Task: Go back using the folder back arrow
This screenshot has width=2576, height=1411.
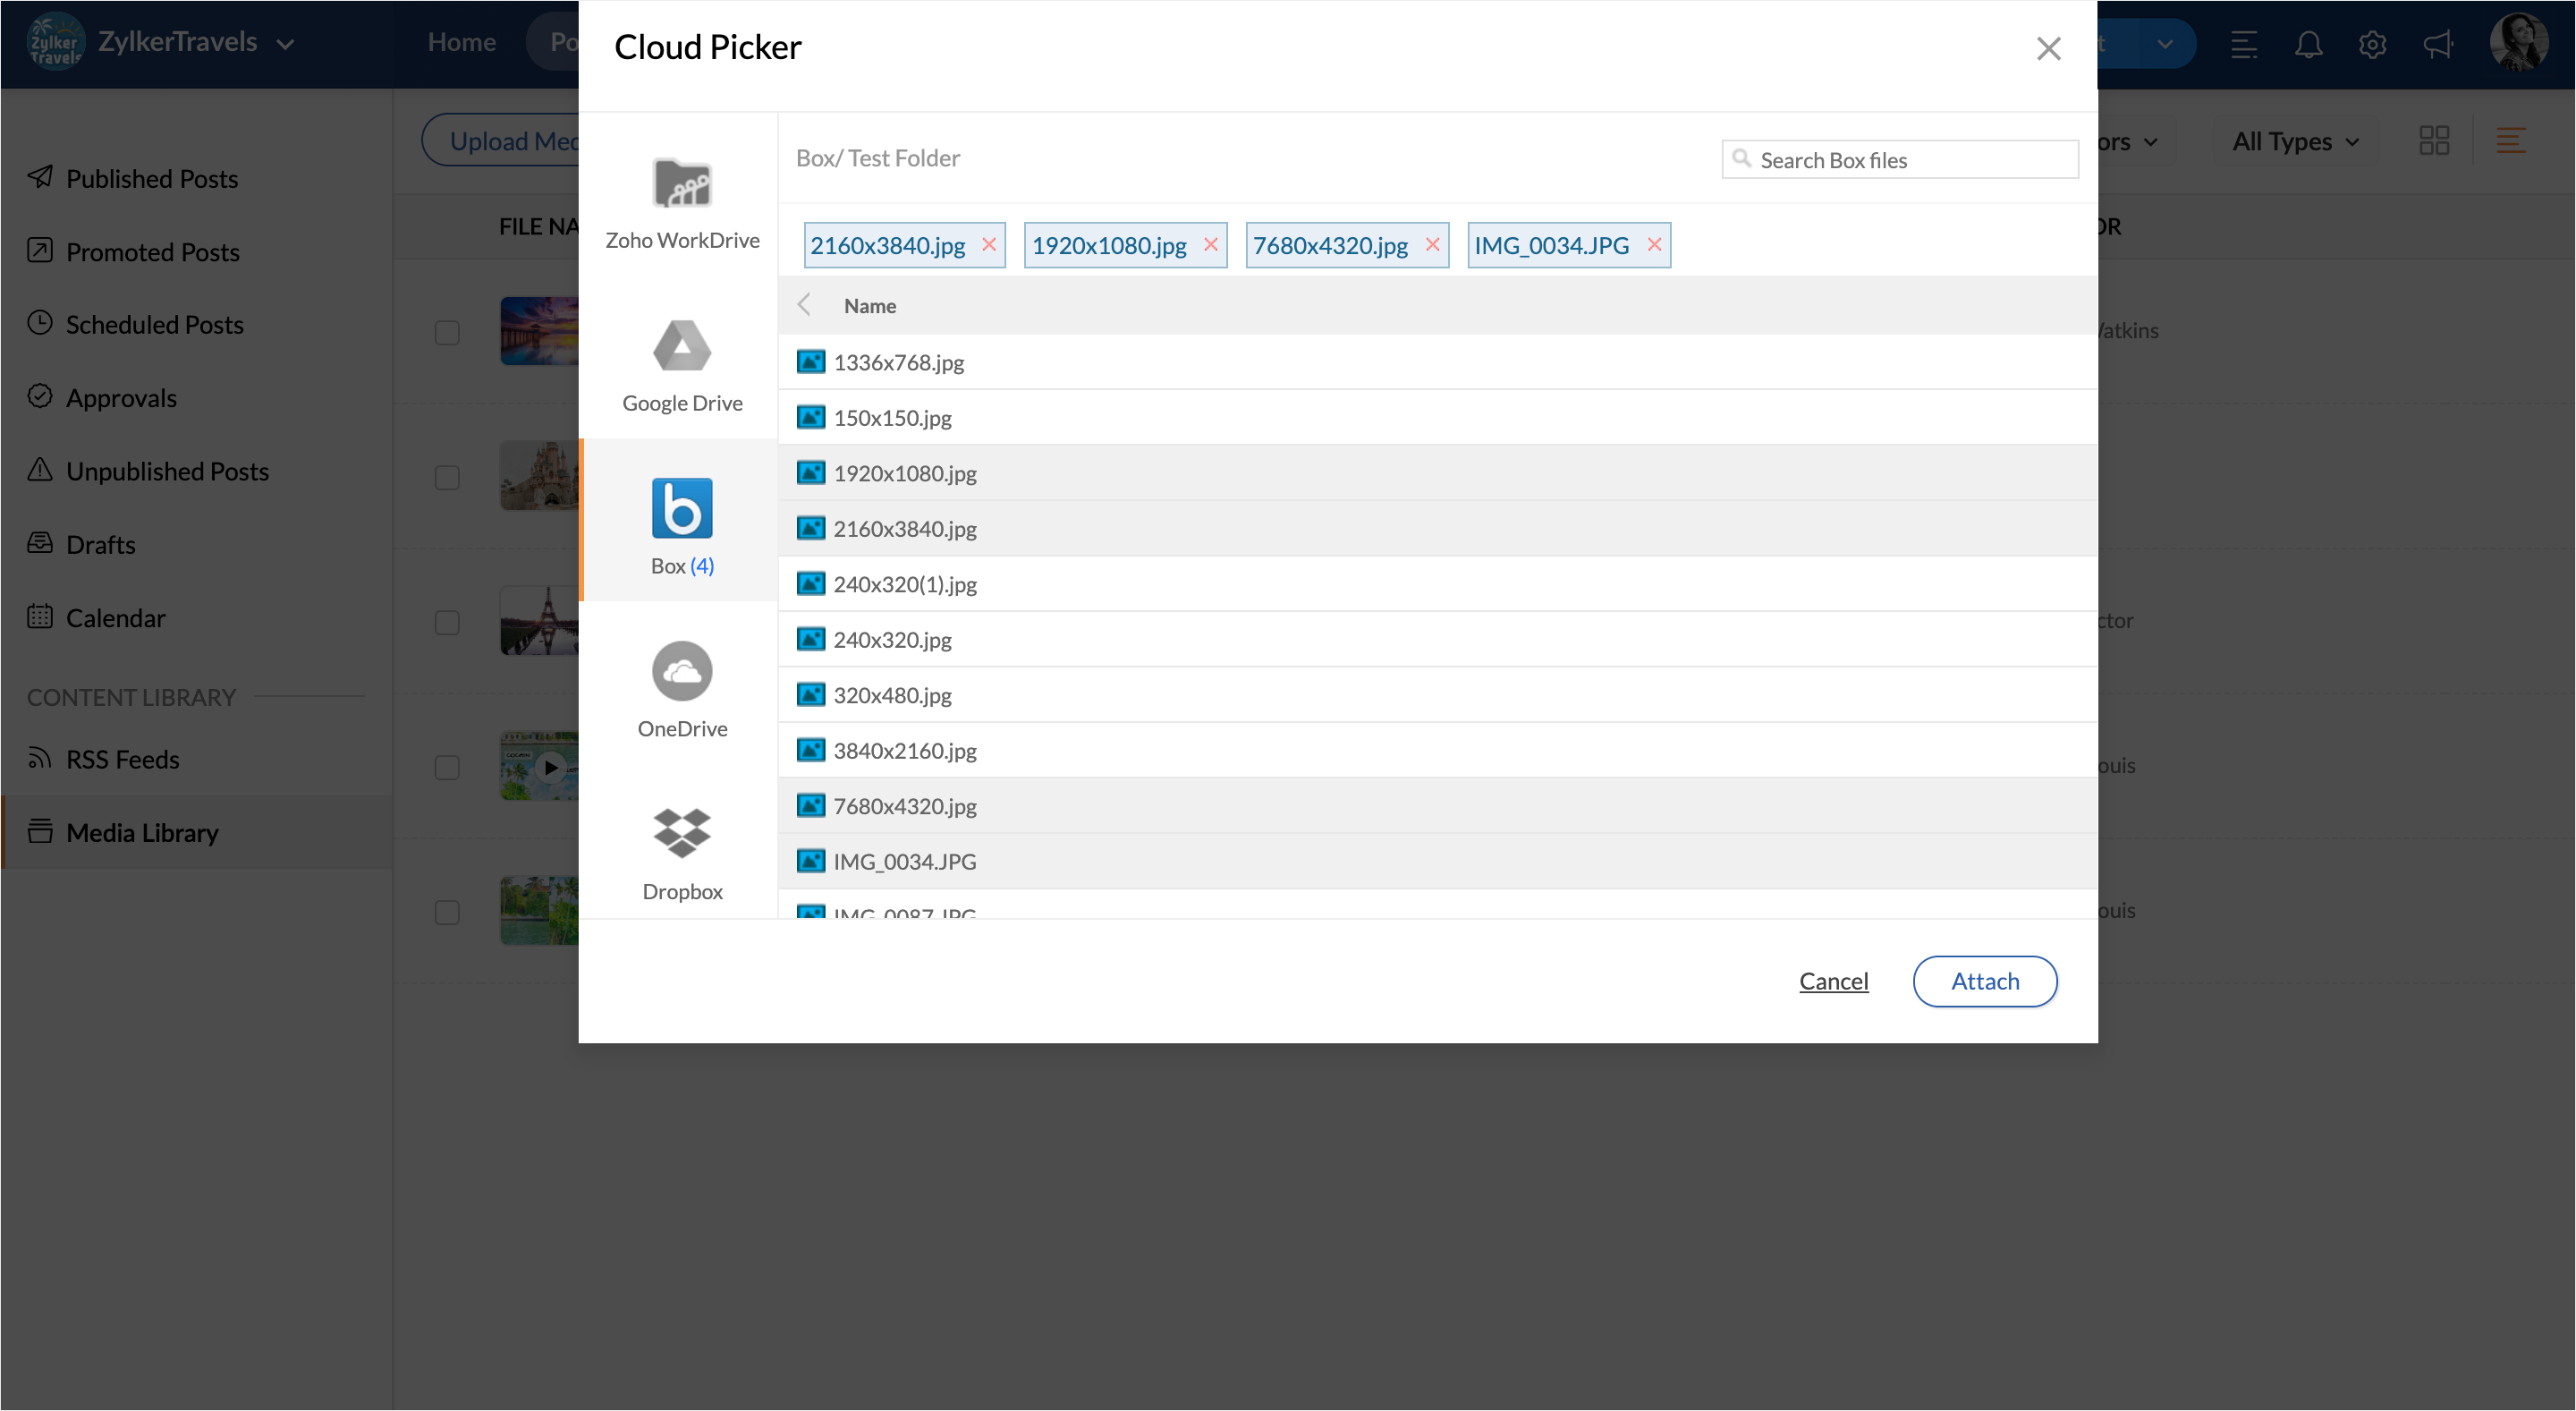Action: coord(804,305)
